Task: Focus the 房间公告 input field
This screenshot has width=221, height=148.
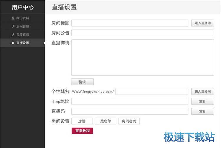Action: (143, 33)
